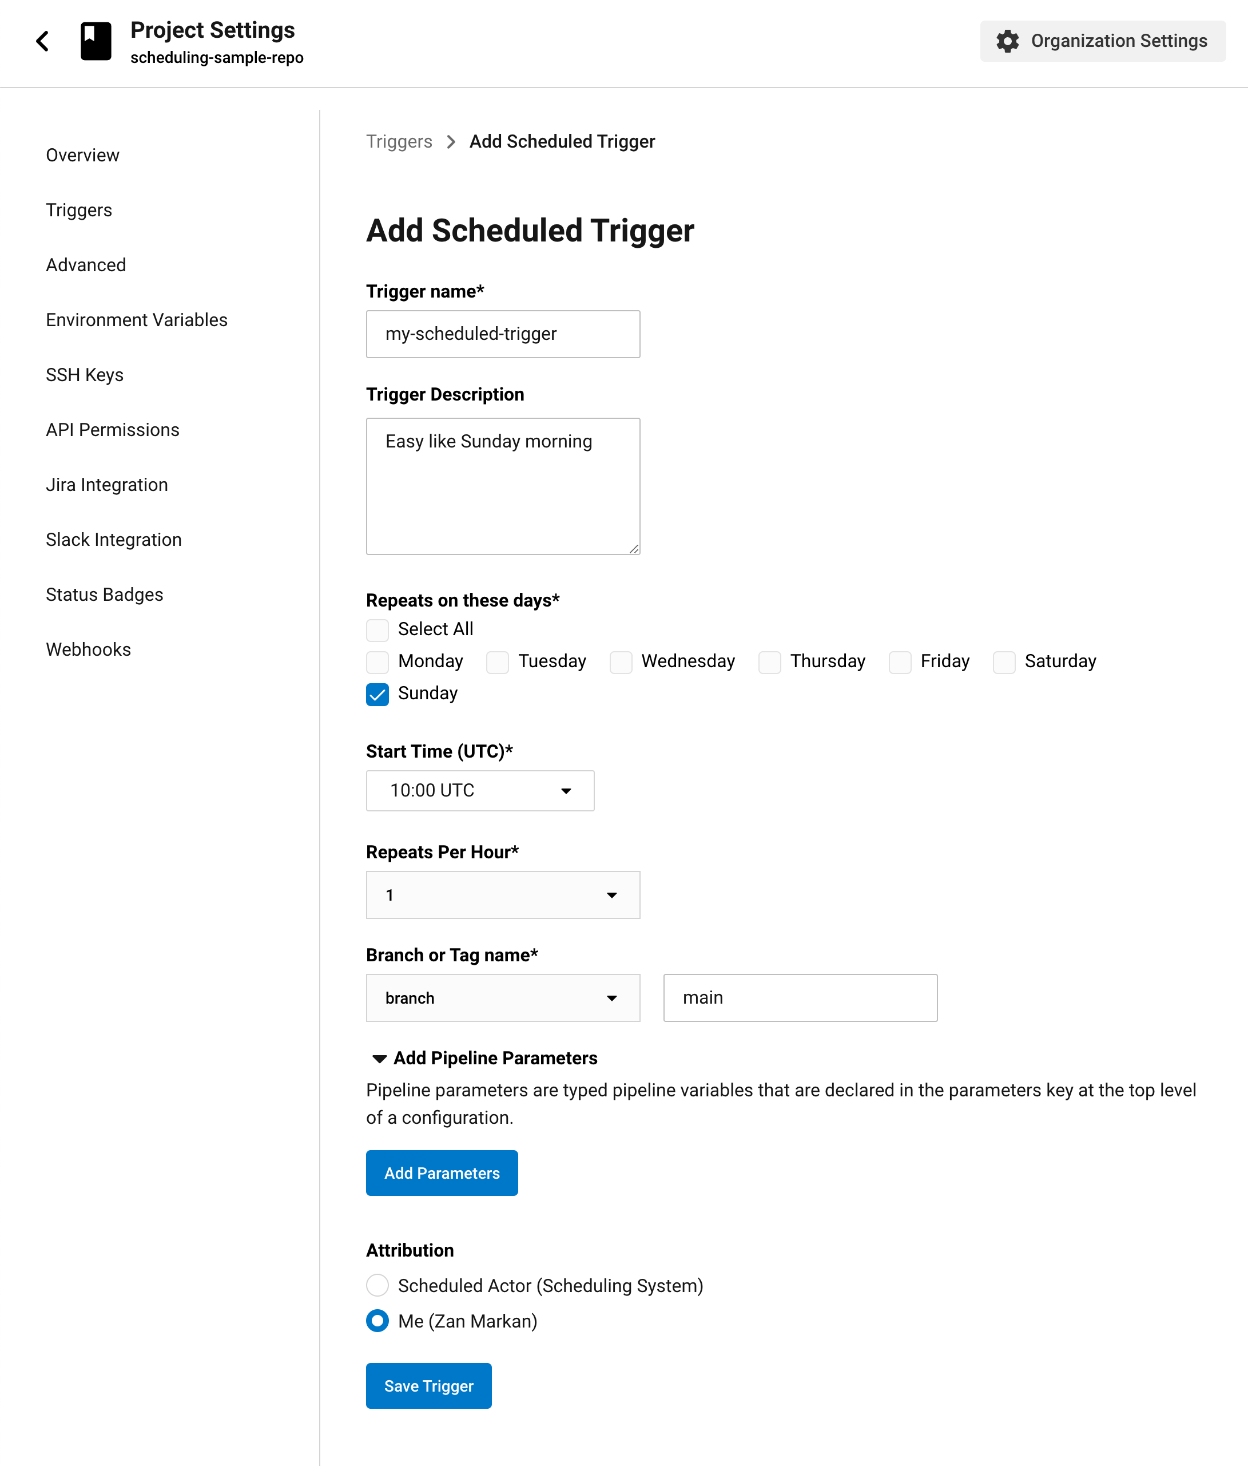1248x1466 pixels.
Task: Open Organization Settings via the gear icon
Action: tap(1007, 40)
